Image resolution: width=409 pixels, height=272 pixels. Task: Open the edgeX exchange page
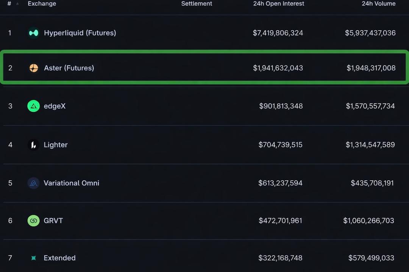pos(55,106)
